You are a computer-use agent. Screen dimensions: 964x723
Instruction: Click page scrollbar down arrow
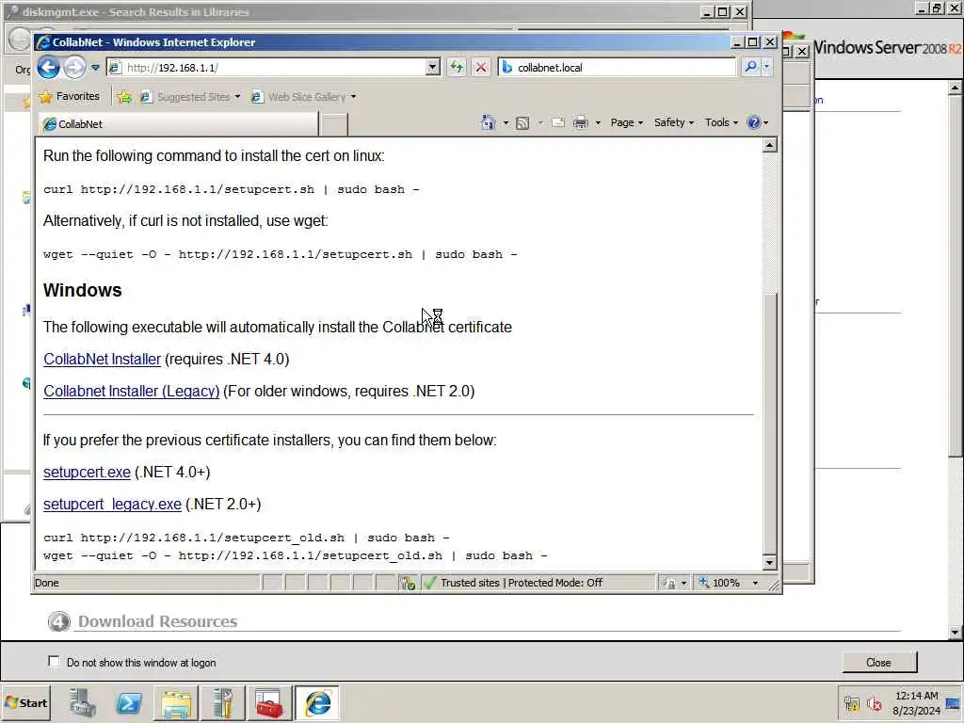click(x=769, y=563)
